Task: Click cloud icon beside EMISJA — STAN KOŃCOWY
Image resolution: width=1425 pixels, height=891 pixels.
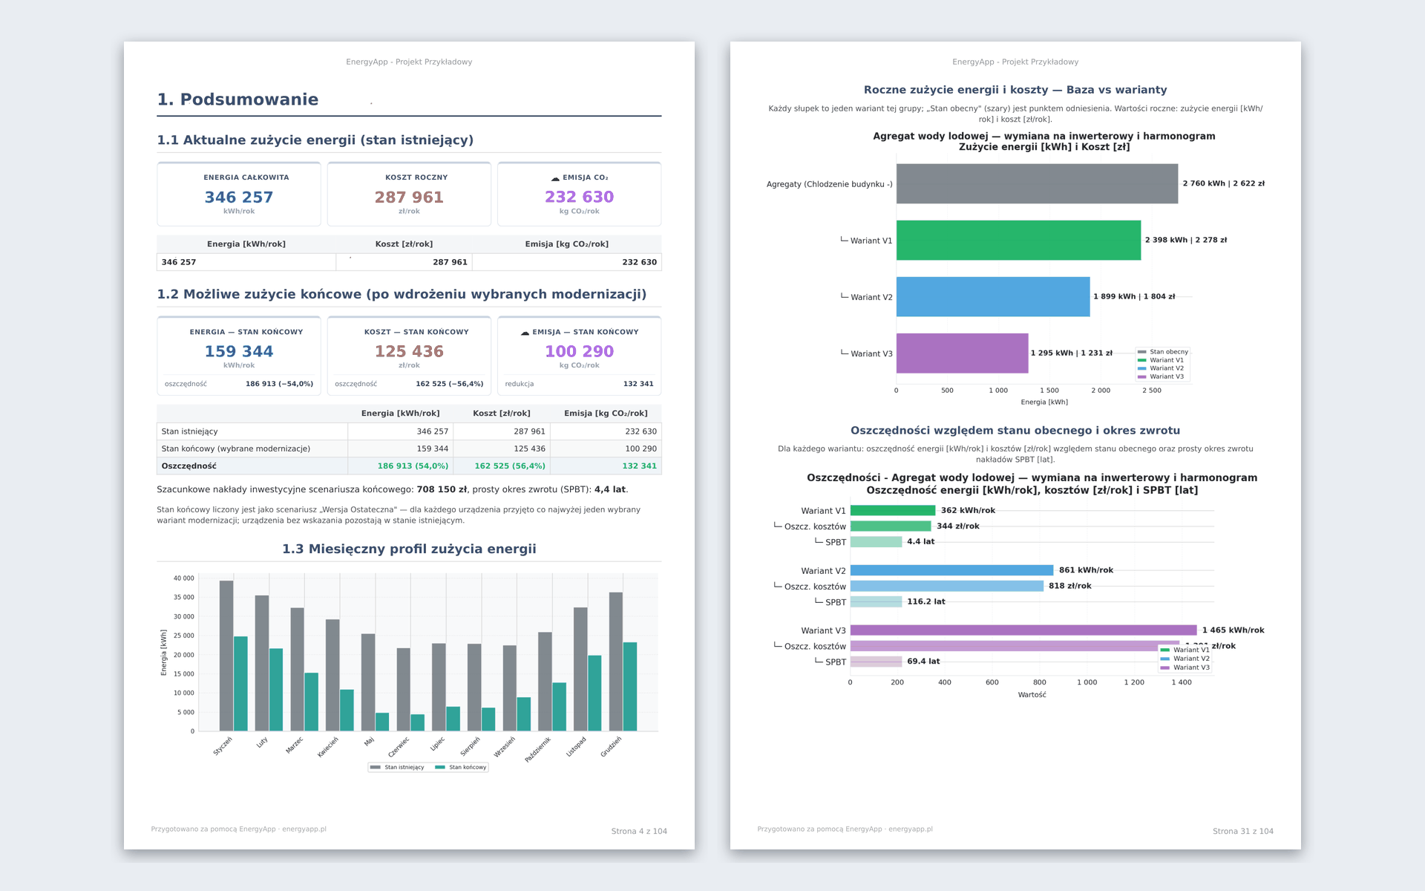Action: click(525, 333)
